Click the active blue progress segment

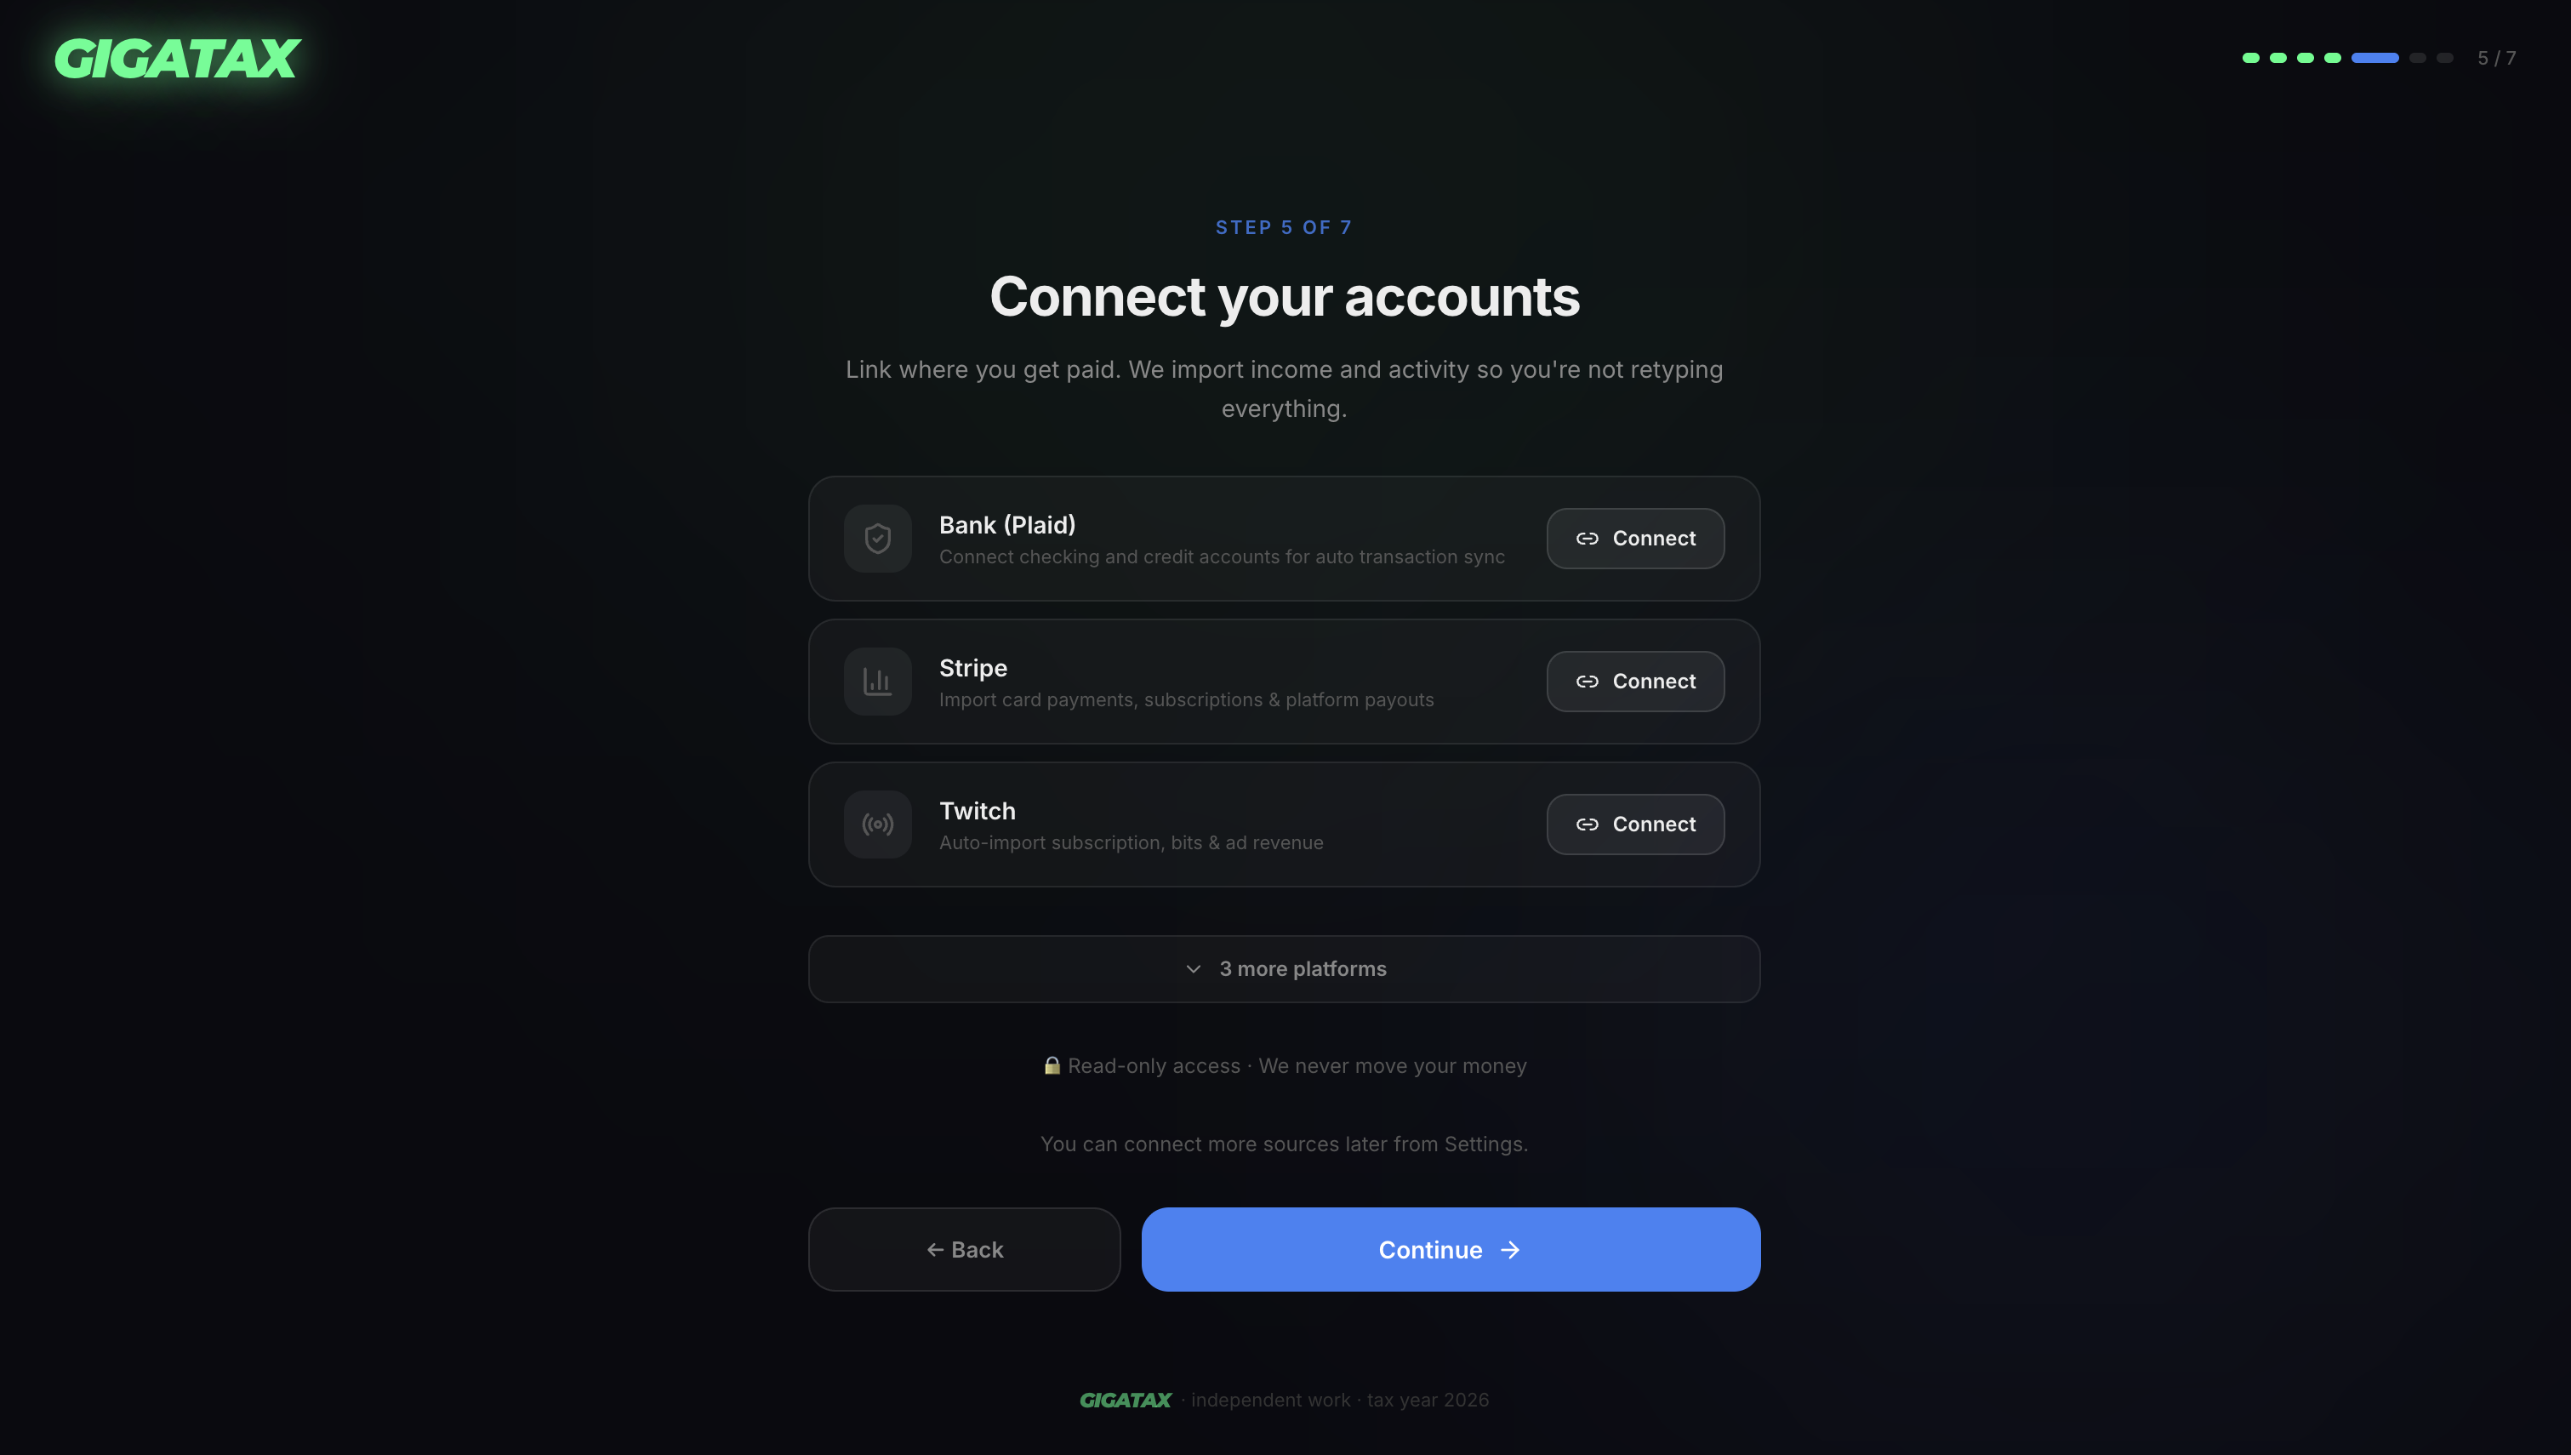point(2374,58)
